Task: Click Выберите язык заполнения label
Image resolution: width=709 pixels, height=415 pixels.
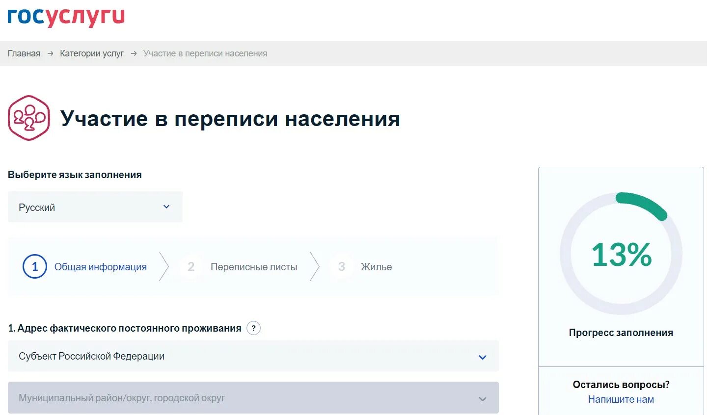Action: coord(75,175)
